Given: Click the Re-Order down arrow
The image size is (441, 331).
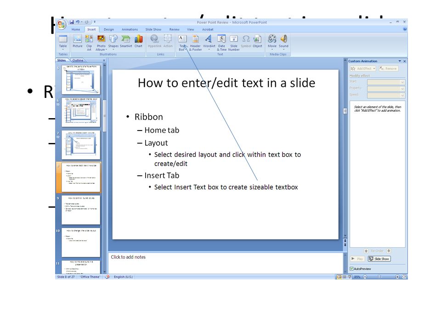Looking at the screenshot, I should [x=389, y=251].
